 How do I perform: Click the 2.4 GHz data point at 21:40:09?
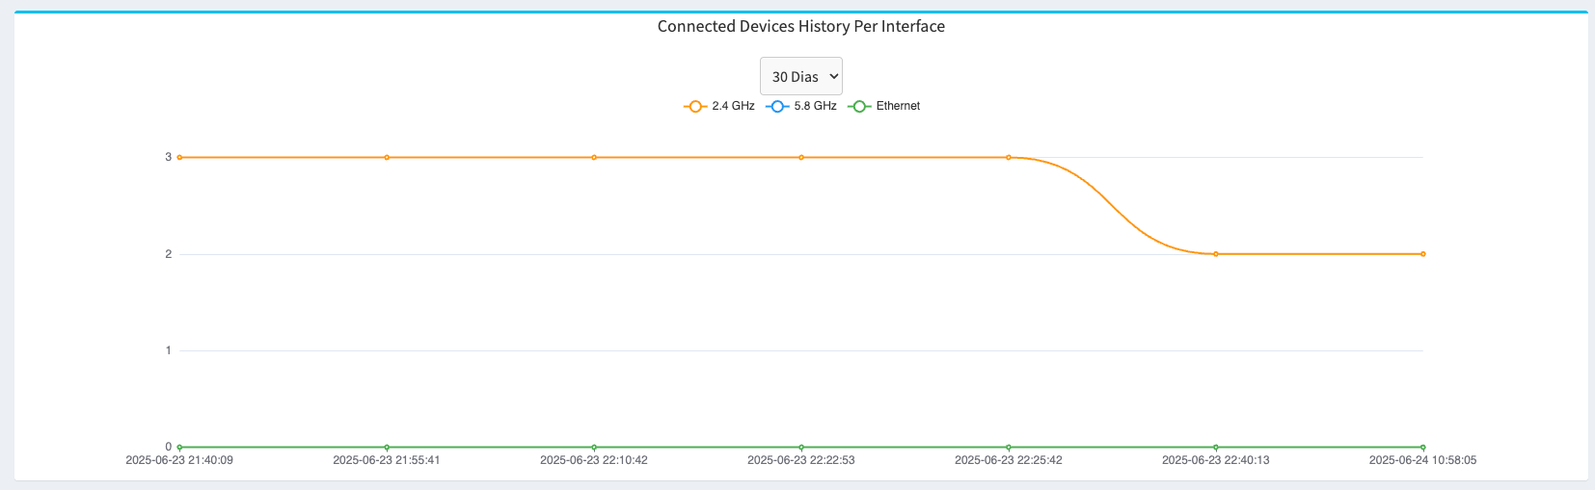click(179, 157)
